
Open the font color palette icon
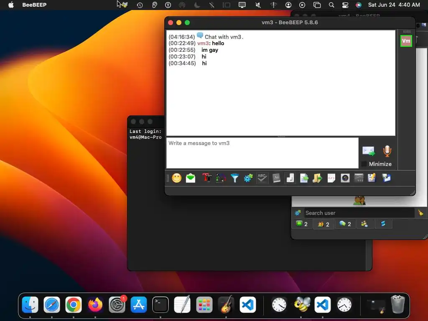(x=221, y=178)
